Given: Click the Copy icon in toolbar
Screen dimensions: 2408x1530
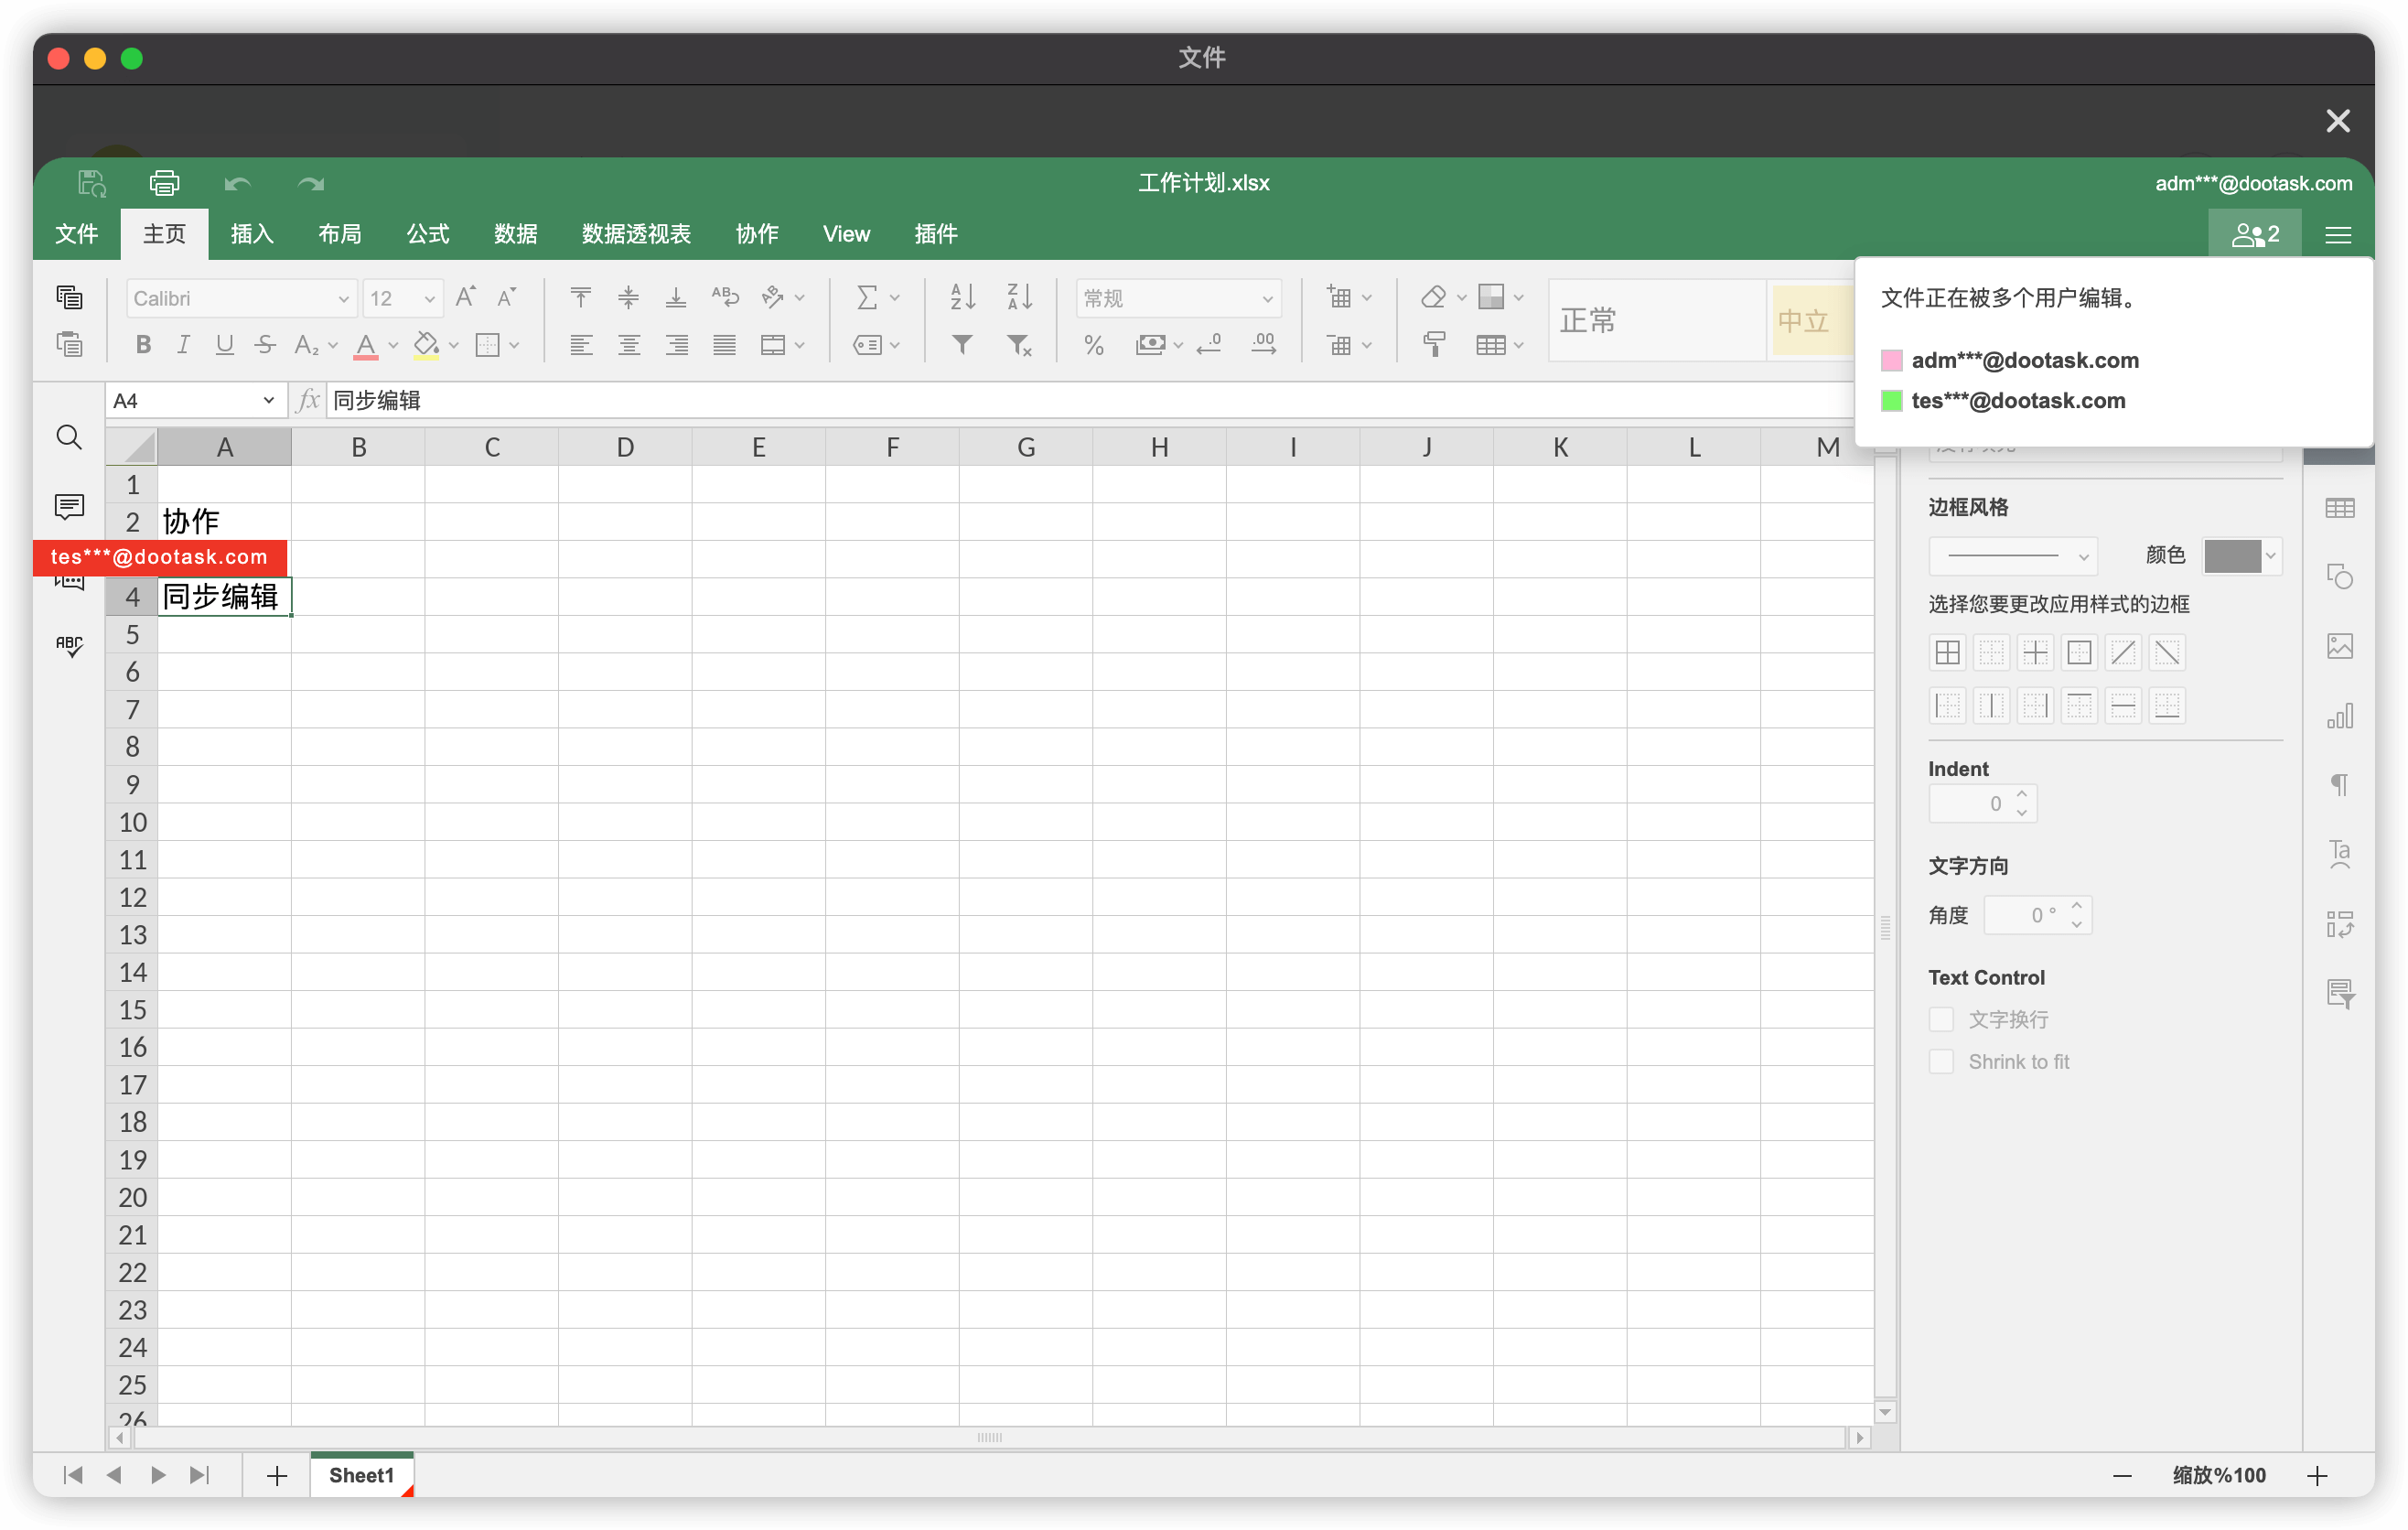Looking at the screenshot, I should click(x=69, y=297).
